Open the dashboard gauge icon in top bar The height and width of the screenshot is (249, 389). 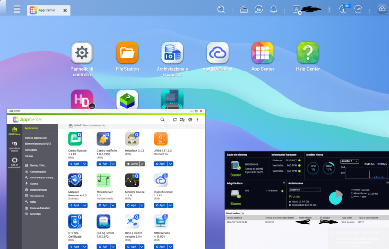(x=358, y=9)
